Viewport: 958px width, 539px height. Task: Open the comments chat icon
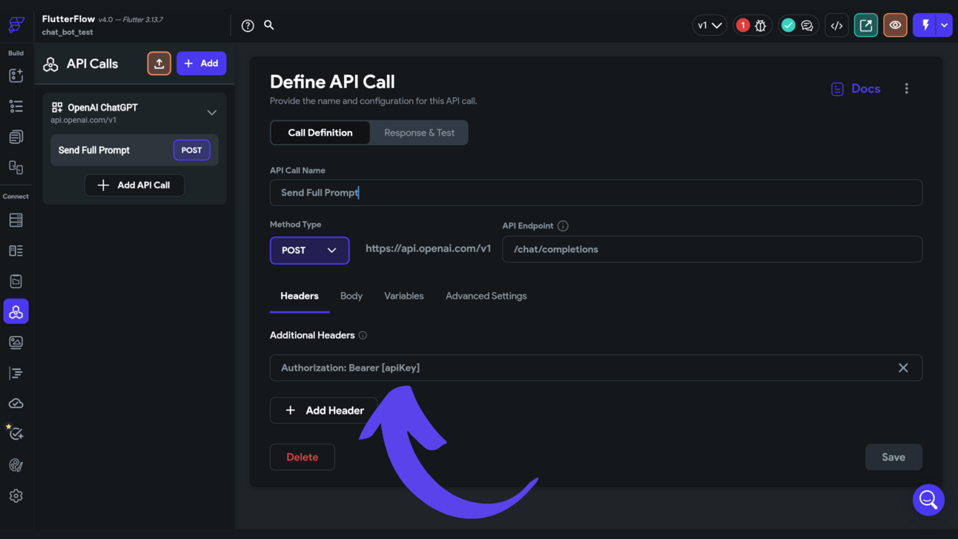[807, 25]
